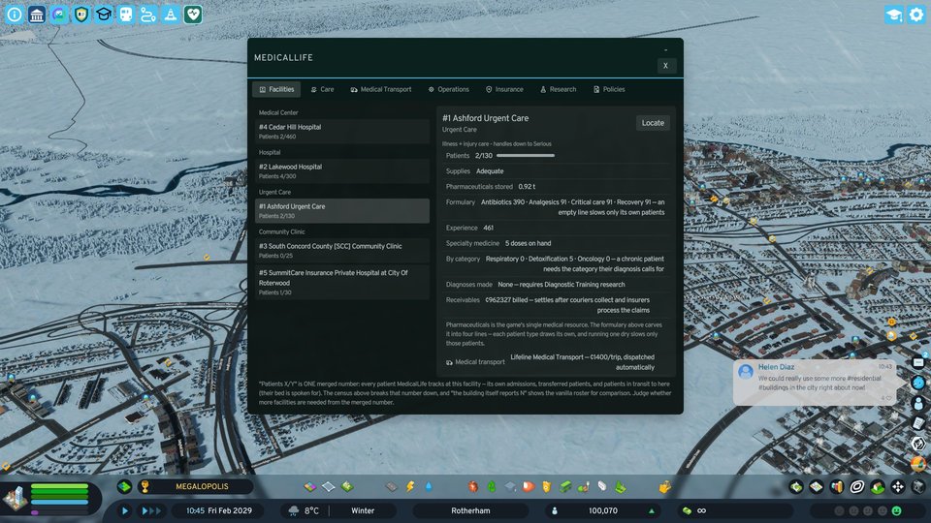The image size is (931, 523).
Task: Open the Chirper bird icon
Action: point(918,383)
